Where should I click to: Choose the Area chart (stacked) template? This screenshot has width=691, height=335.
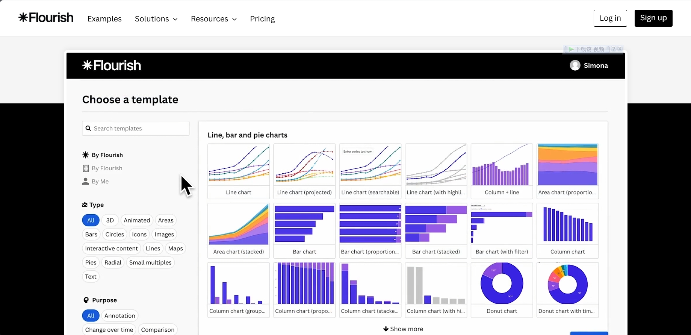[x=239, y=230]
